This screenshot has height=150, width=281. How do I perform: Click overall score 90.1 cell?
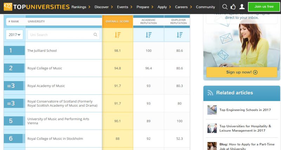point(118,121)
